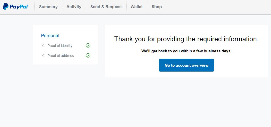Click green checkmark beside Proof of address

click(x=88, y=55)
